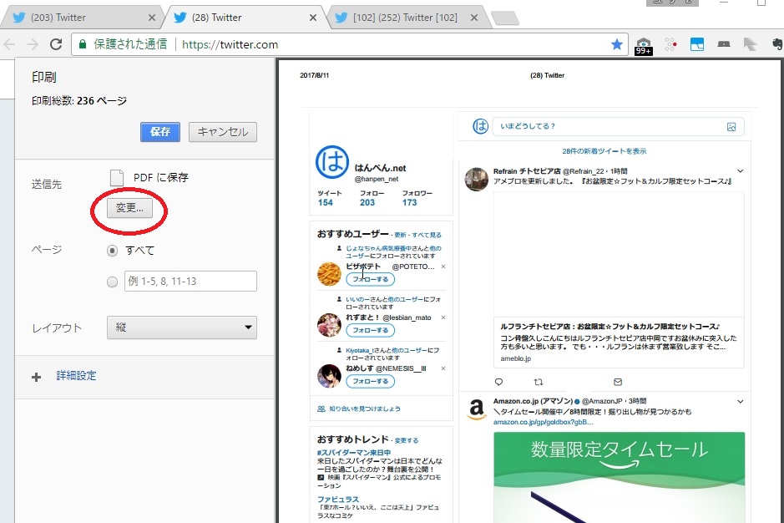This screenshot has height=523, width=784.
Task: Click the 変更... destination button
Action: pyautogui.click(x=129, y=208)
